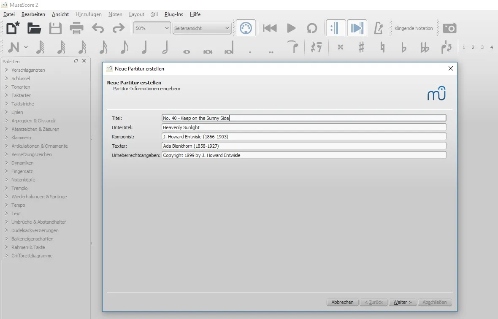Select voice 2 button
Viewport: 498px width, 319px height.
pos(473,47)
